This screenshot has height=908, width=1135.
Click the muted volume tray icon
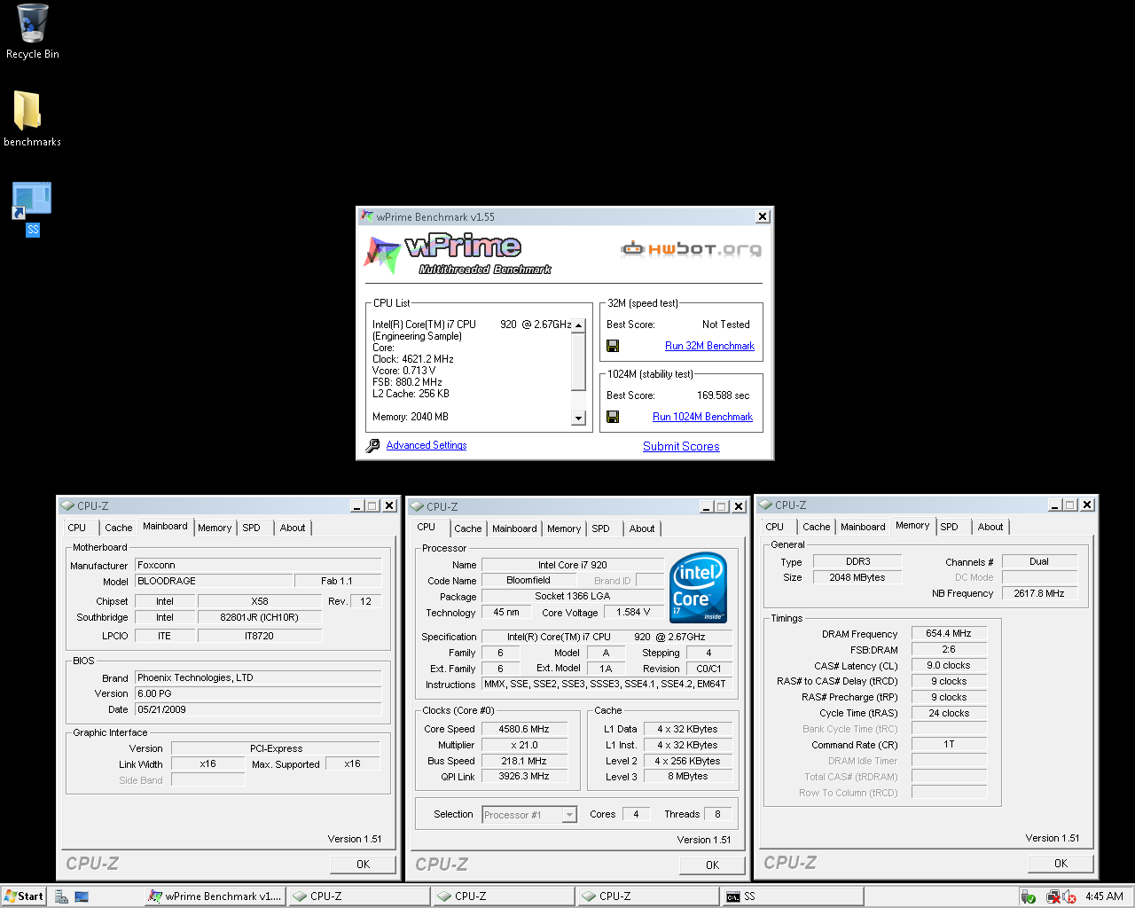click(1069, 896)
